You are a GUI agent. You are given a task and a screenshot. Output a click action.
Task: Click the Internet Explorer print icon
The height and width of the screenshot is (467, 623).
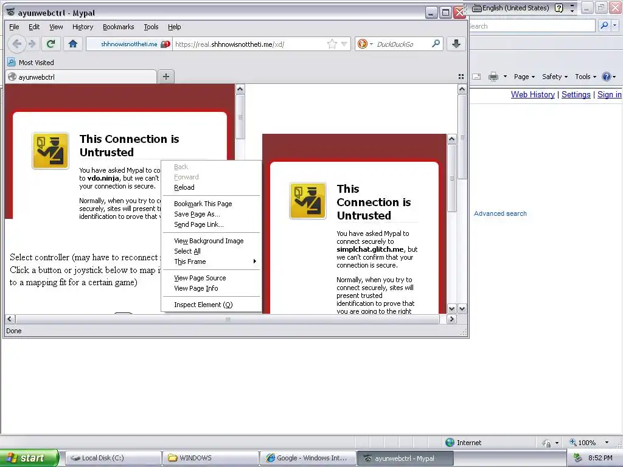(493, 77)
